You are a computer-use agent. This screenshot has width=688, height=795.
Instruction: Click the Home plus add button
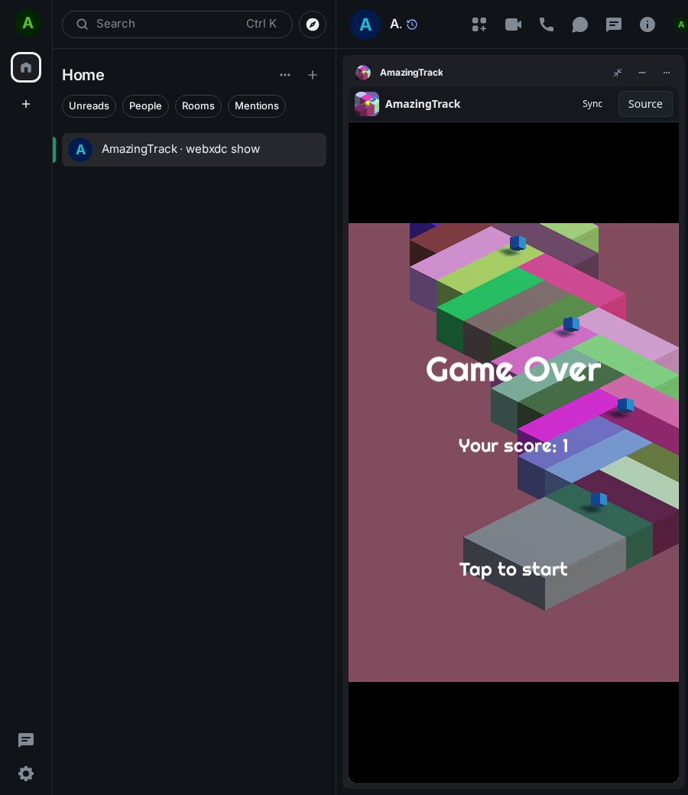[313, 75]
